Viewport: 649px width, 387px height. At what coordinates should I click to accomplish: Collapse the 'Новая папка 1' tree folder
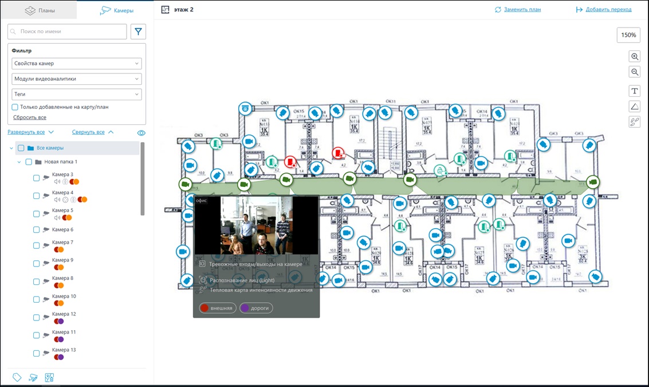click(x=19, y=162)
